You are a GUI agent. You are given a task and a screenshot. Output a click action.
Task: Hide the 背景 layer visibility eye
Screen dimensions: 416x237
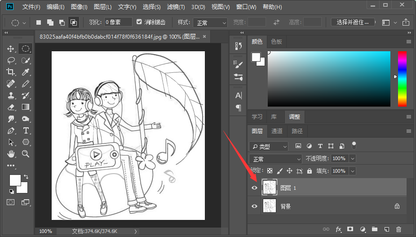(254, 206)
